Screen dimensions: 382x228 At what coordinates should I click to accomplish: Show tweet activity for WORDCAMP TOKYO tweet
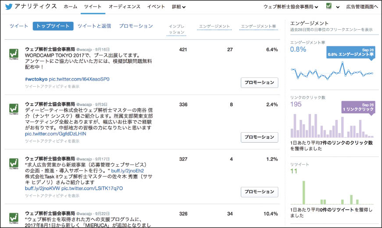(x=52, y=87)
